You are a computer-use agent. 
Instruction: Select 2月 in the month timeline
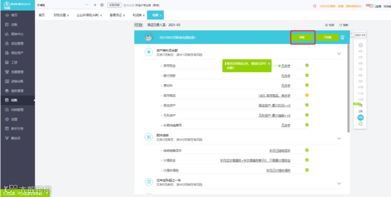point(360,111)
